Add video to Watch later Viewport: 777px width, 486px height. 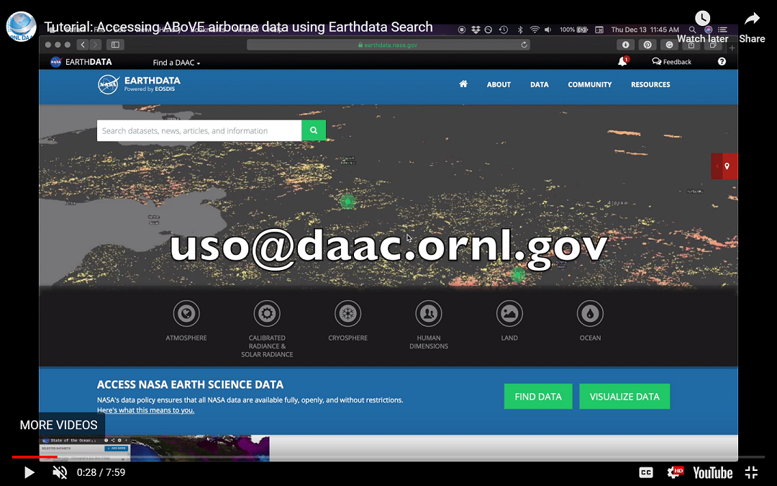pos(703,27)
